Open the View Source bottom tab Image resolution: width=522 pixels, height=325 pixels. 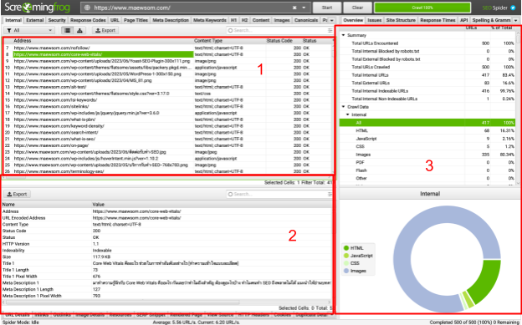220,315
